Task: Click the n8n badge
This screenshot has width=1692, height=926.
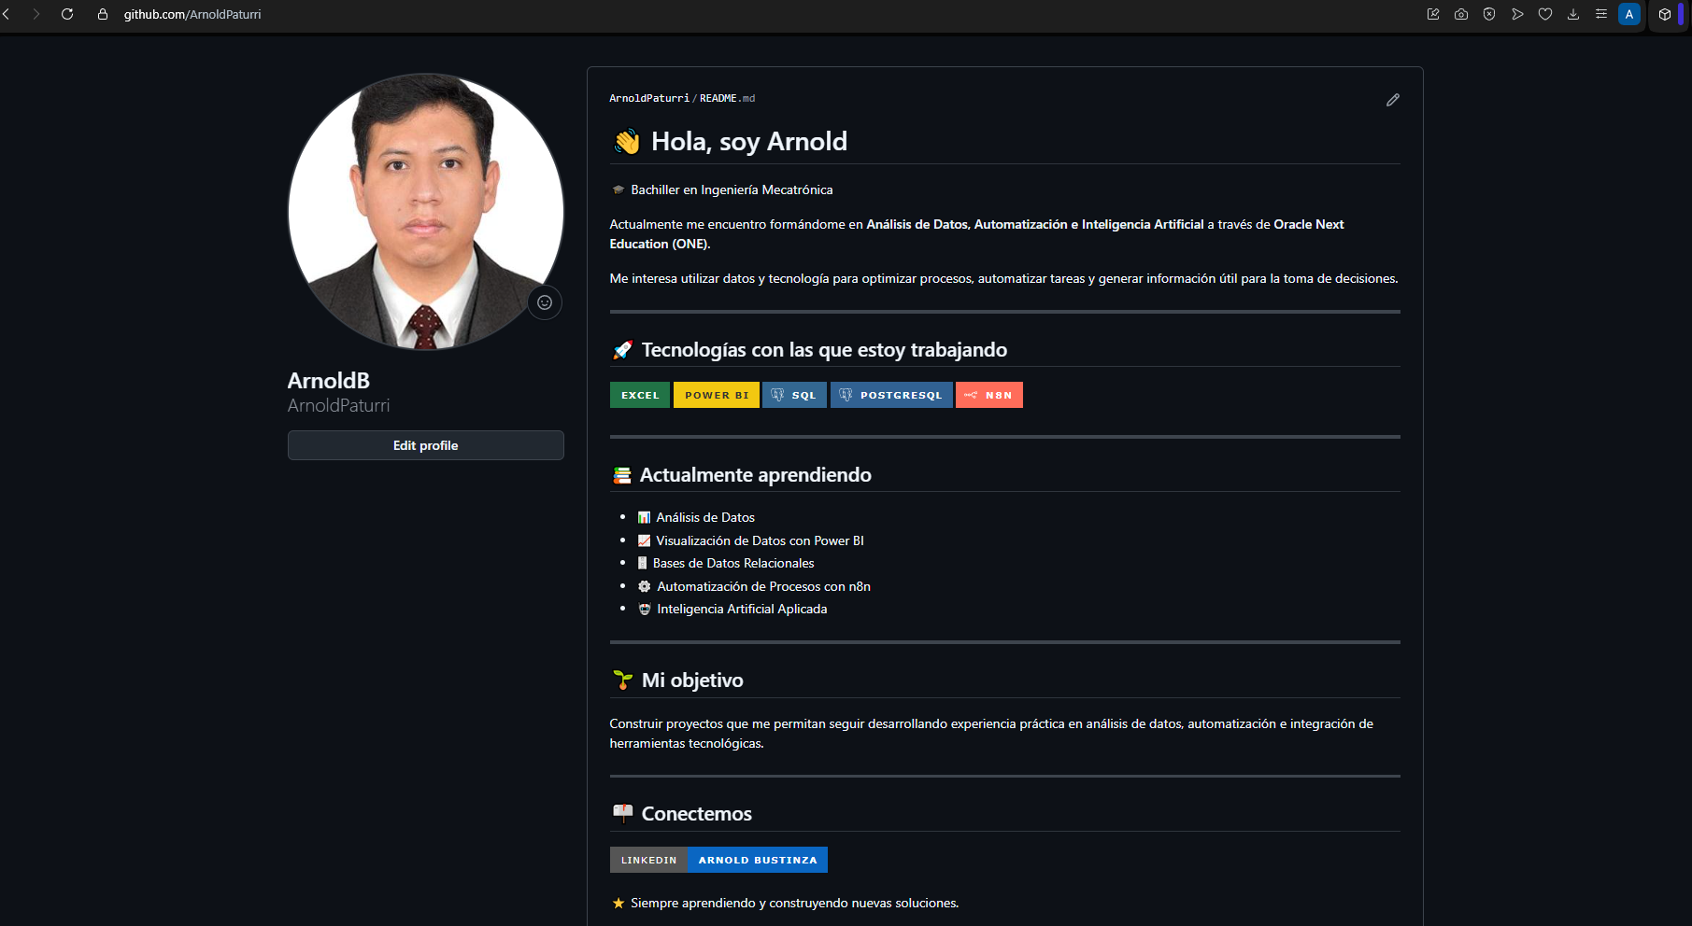Action: (989, 395)
